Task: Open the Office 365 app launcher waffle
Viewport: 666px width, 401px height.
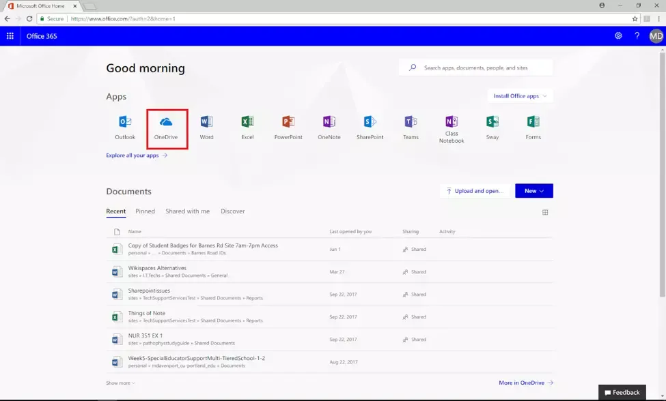Action: pyautogui.click(x=10, y=36)
